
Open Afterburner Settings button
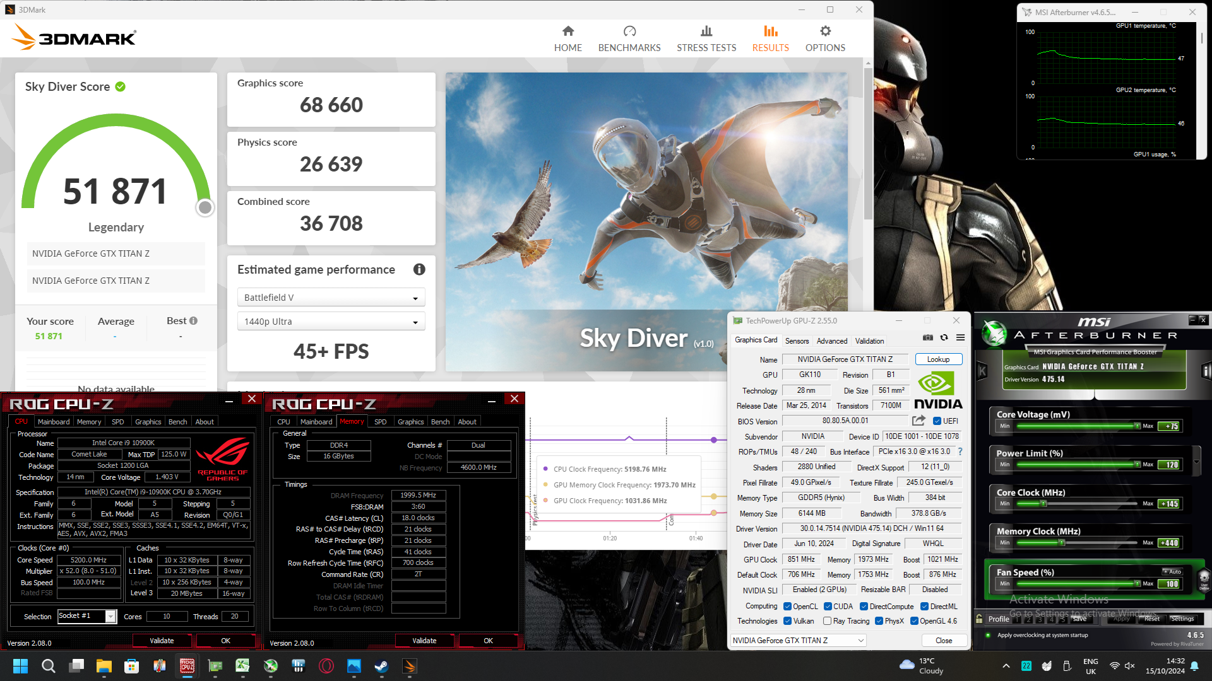pyautogui.click(x=1182, y=619)
